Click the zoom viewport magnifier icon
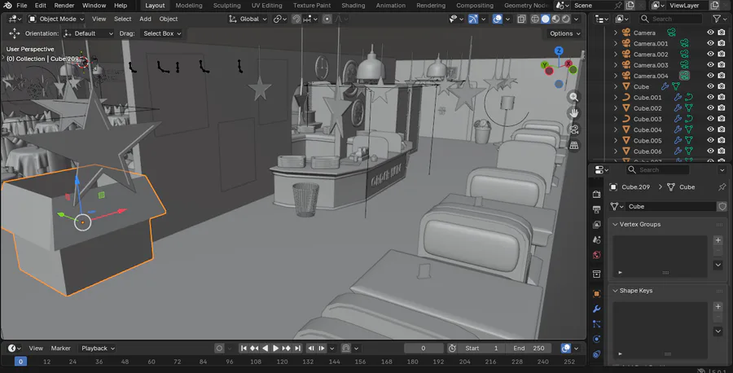The width and height of the screenshot is (733, 373). click(x=574, y=97)
